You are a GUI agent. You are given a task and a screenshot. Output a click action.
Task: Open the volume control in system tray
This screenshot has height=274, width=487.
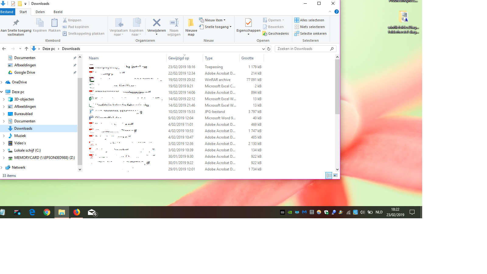(x=362, y=212)
